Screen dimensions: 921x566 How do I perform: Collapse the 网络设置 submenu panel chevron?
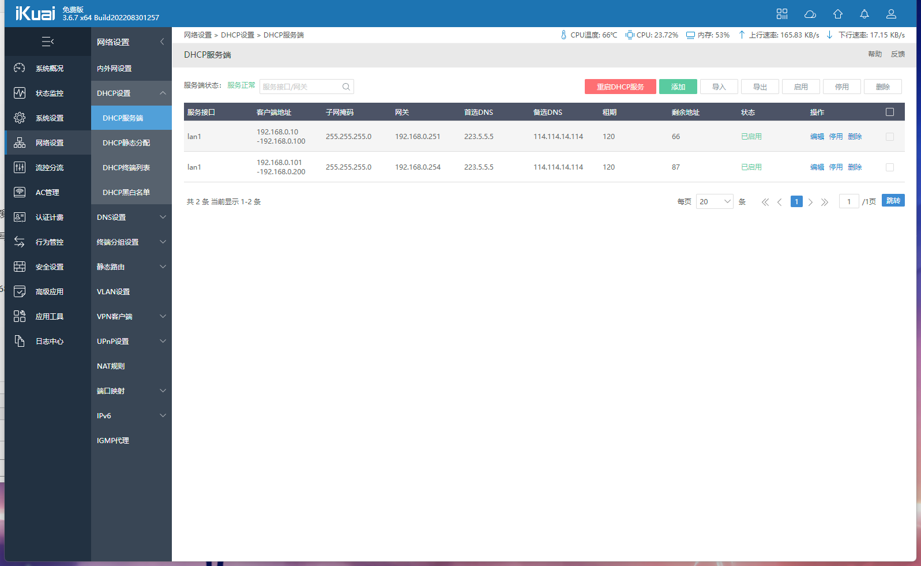(x=162, y=42)
